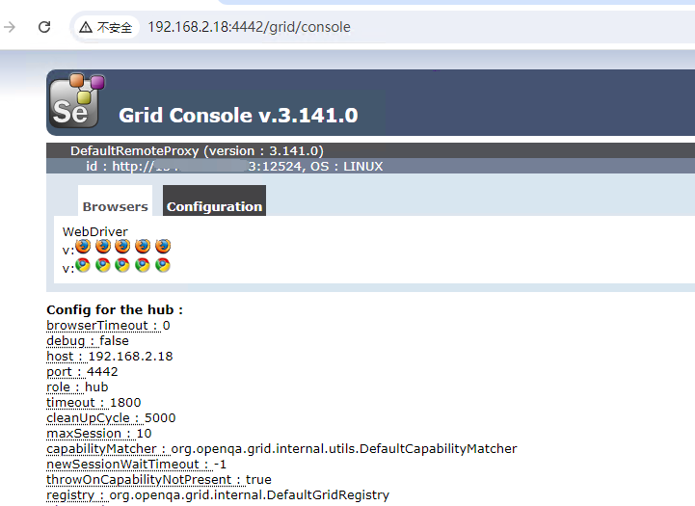The width and height of the screenshot is (695, 506).
Task: Click the registry DefaultGridRegistry entry
Action: tap(218, 495)
